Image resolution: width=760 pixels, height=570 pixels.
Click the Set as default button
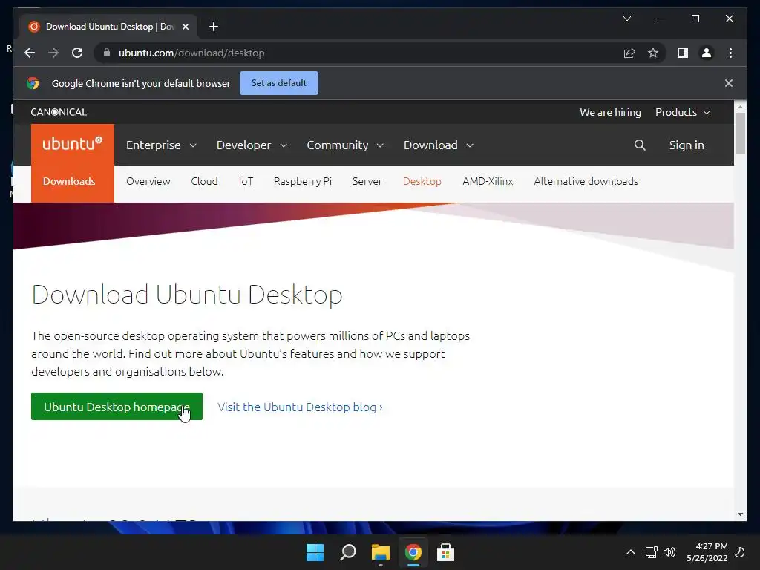point(279,83)
